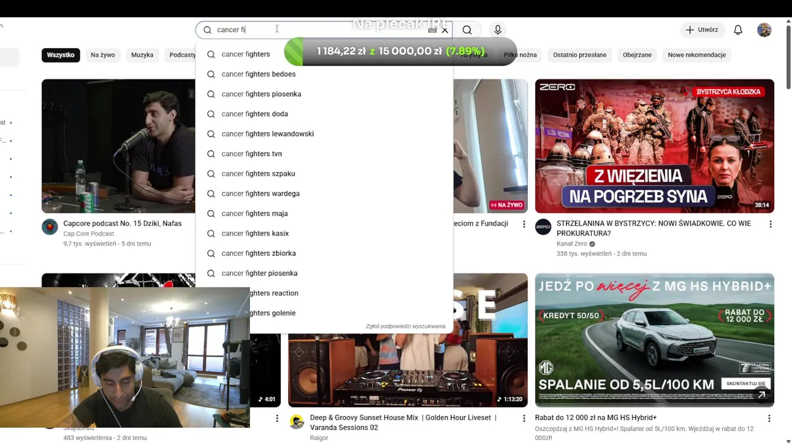Click search icon beside "cancer fighters doda"
This screenshot has width=792, height=445.
point(211,114)
